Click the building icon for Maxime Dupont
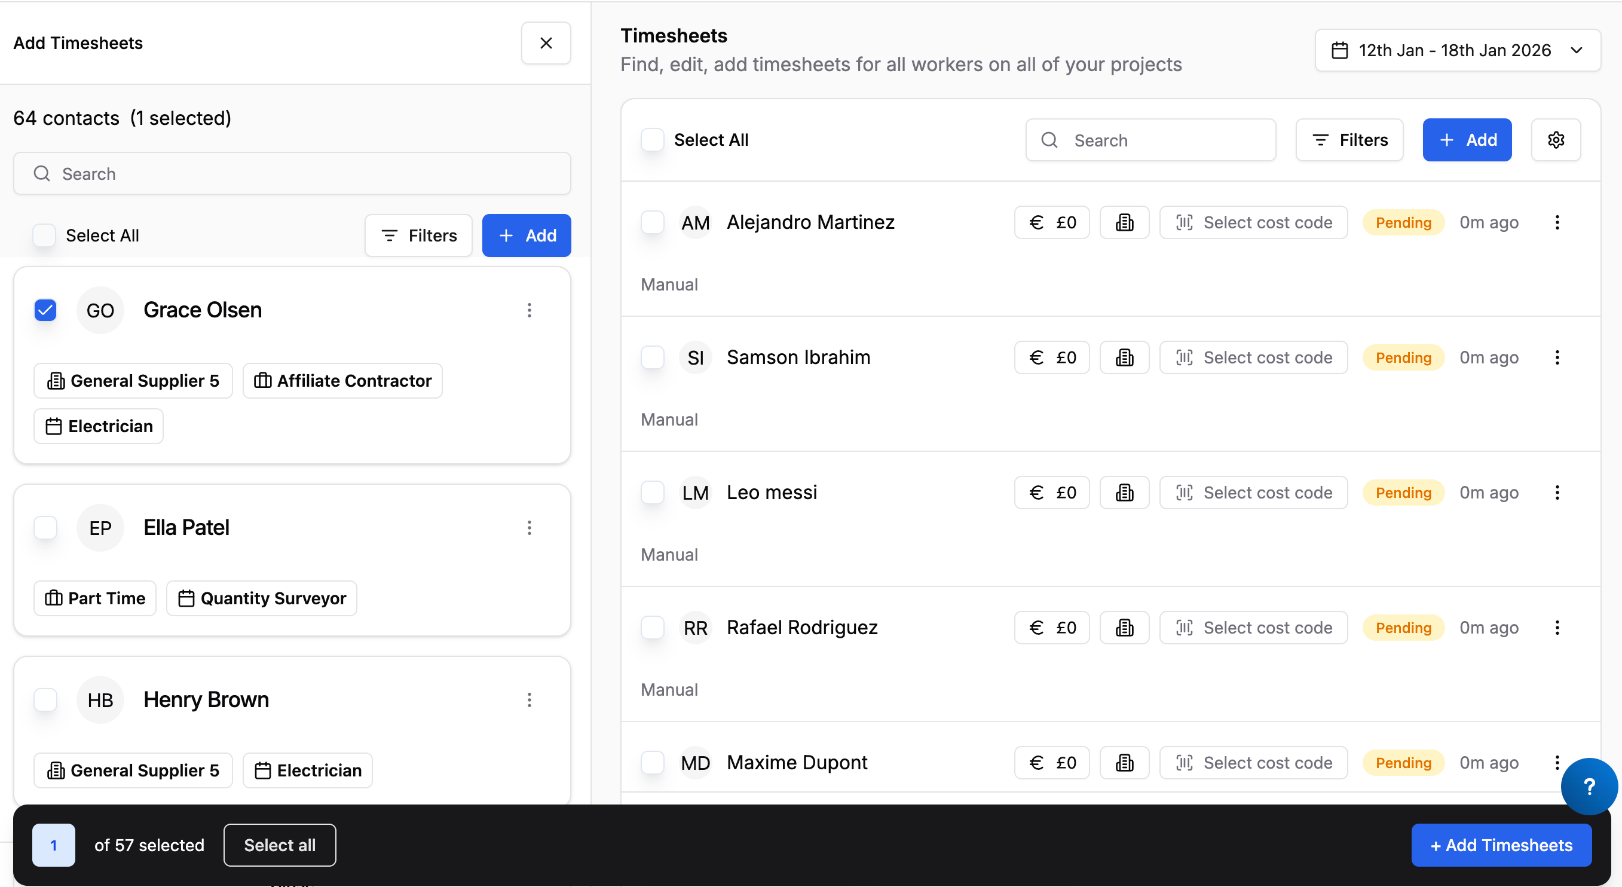This screenshot has height=887, width=1622. [x=1125, y=762]
